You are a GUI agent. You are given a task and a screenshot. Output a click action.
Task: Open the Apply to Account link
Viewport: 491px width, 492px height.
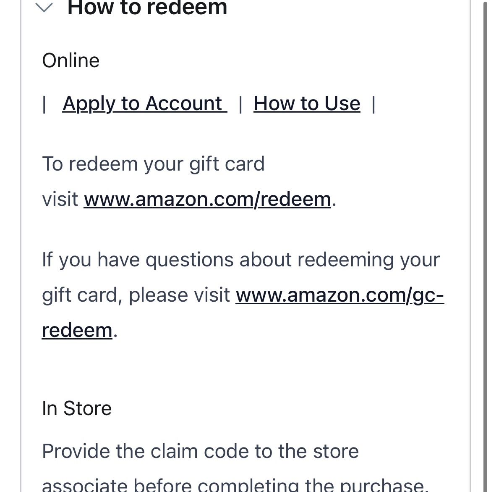144,104
